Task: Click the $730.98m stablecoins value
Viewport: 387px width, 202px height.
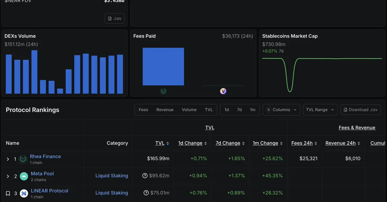Action: tap(274, 44)
